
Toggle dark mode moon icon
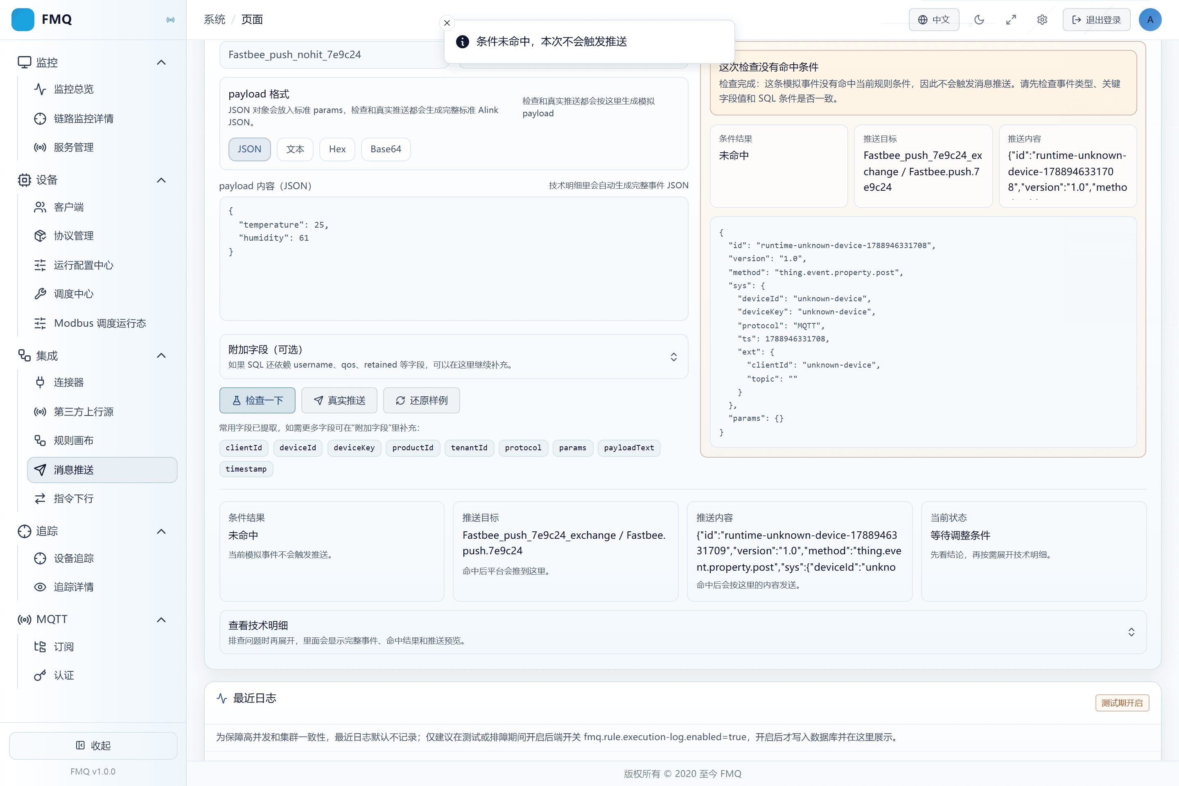tap(979, 20)
